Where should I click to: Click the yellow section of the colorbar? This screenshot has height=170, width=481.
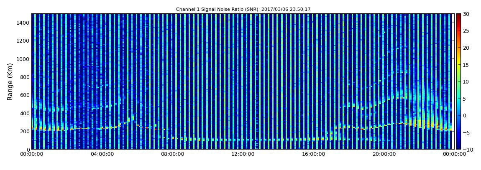coord(458,63)
